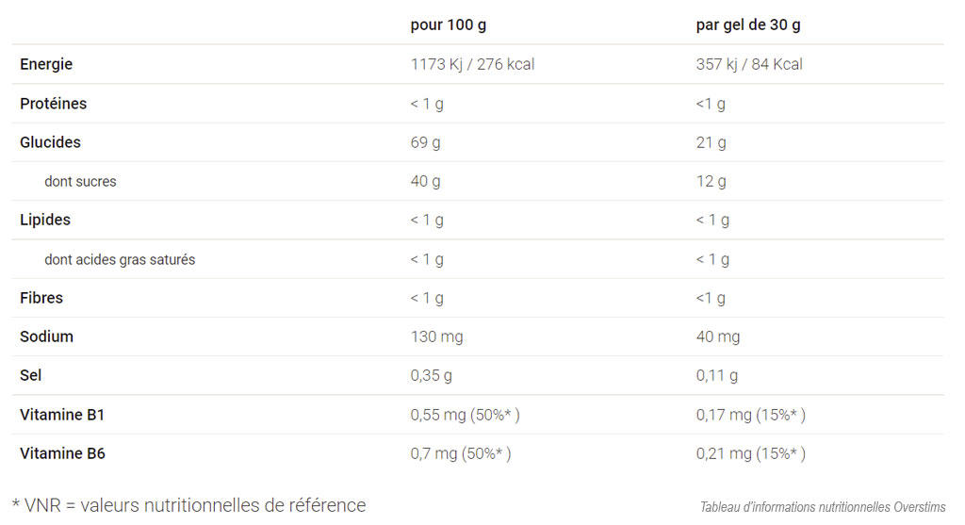The width and height of the screenshot is (965, 525).
Task: Select the Fibres row label
Action: [x=41, y=298]
